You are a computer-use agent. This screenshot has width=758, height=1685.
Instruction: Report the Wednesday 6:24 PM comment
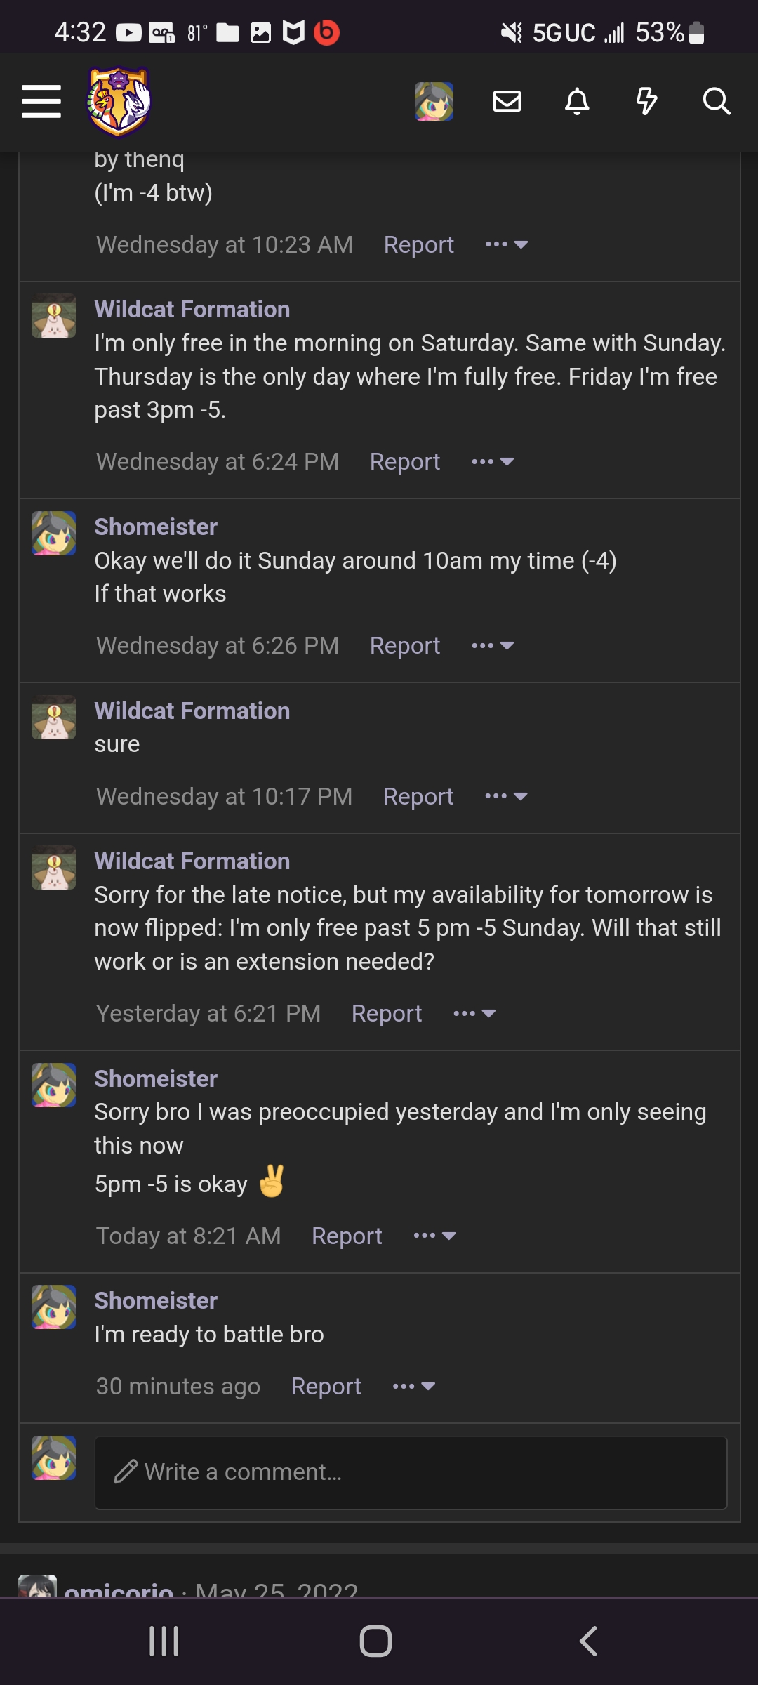405,461
